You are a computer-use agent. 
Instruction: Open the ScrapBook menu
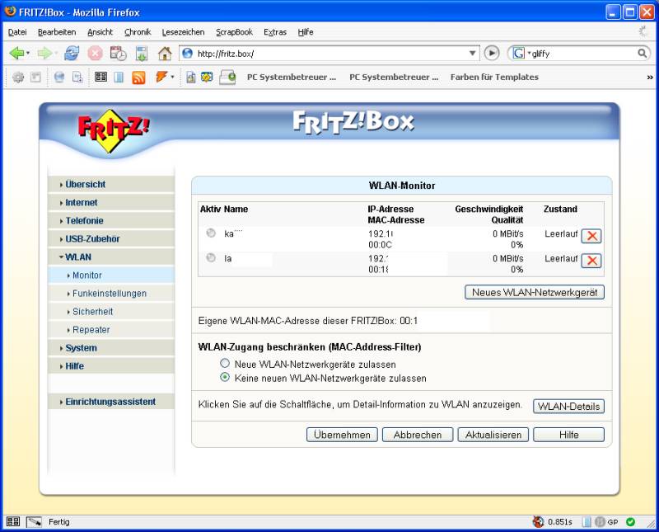point(234,32)
